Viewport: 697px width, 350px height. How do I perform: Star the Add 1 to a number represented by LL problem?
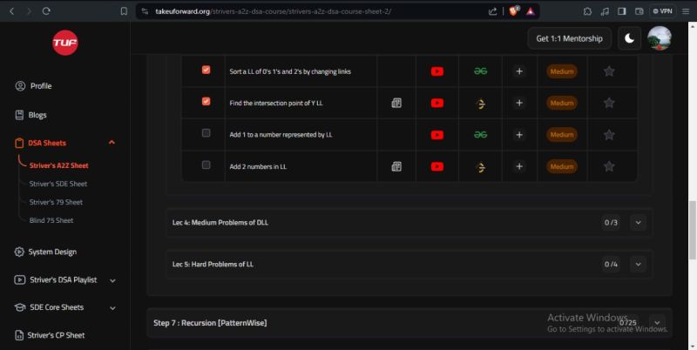609,135
